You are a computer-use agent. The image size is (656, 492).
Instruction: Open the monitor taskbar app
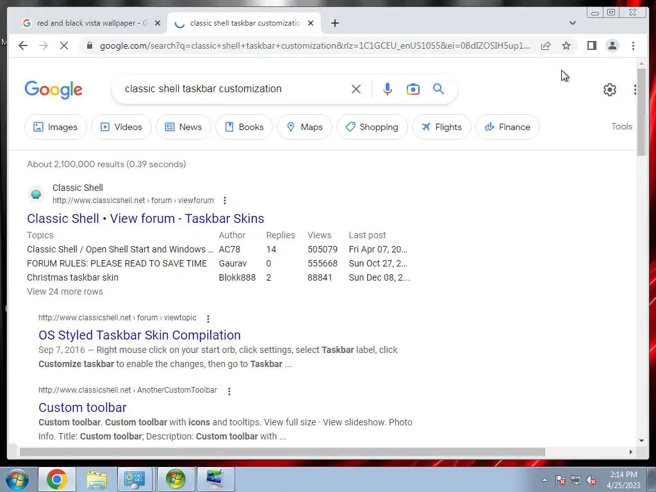click(215, 479)
